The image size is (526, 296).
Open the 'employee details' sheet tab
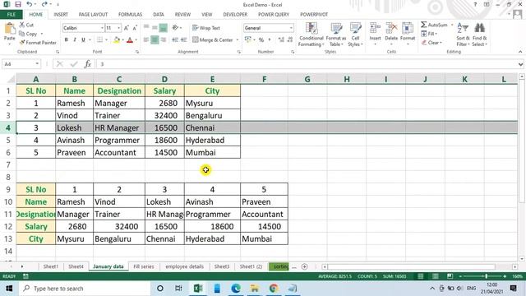coord(184,266)
